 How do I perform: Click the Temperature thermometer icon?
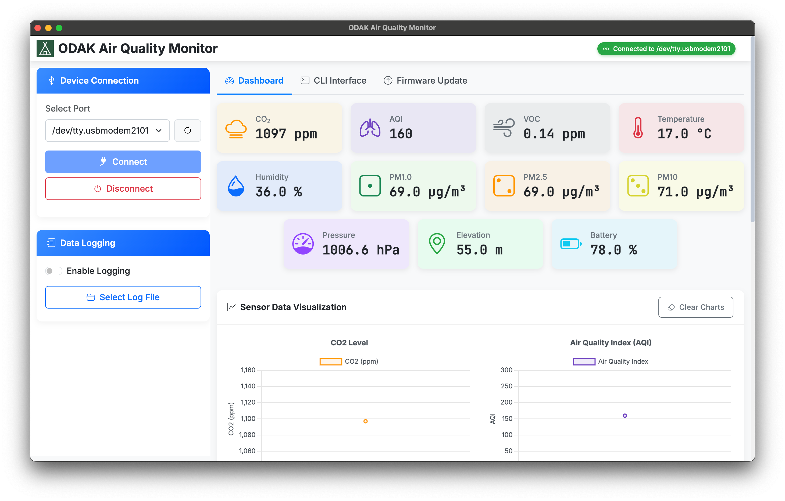pos(638,128)
